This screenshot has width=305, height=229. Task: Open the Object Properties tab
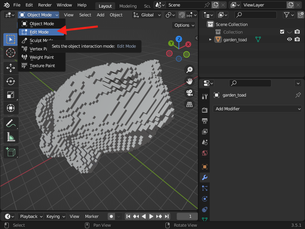pos(205,167)
